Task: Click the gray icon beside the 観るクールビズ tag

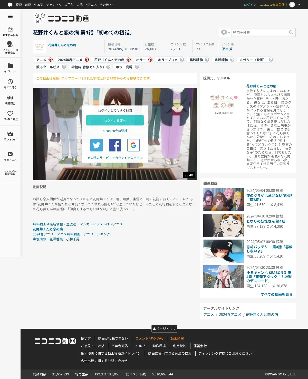Action: pyautogui.click(x=64, y=67)
